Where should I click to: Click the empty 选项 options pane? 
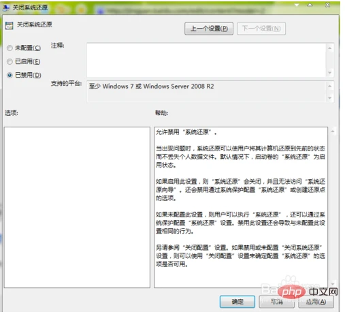coord(77,207)
